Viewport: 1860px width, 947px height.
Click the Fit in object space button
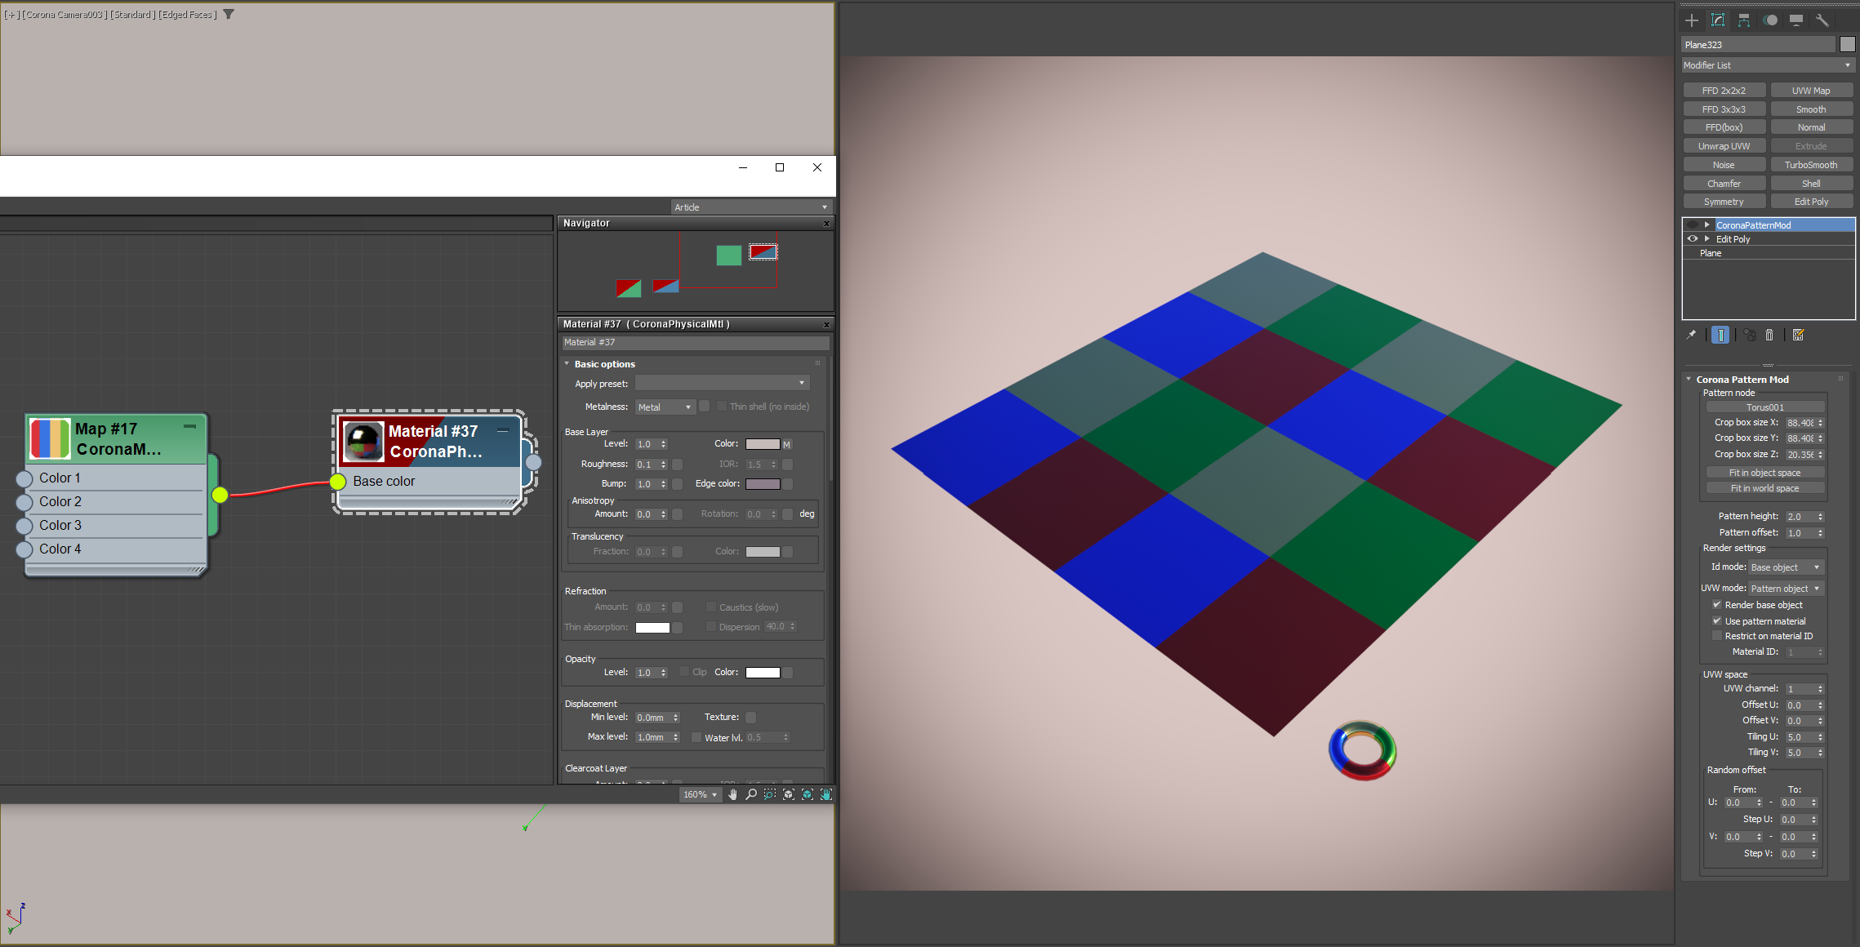(x=1764, y=473)
